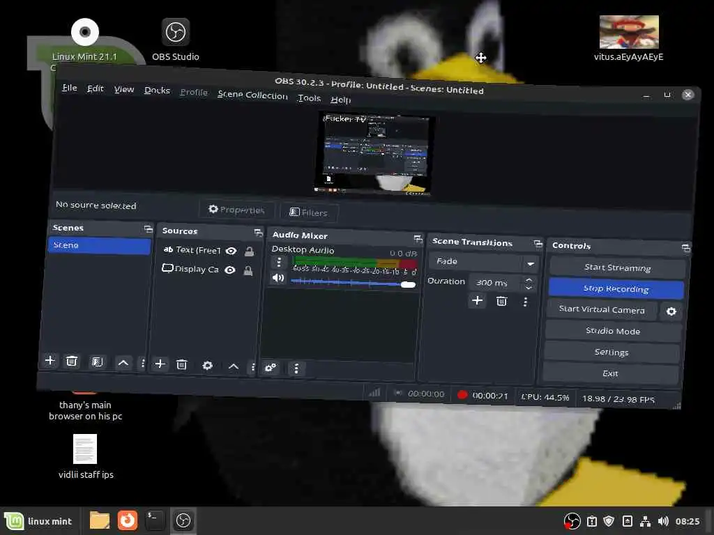
Task: Increase transition duration with up stepper
Action: pos(529,280)
